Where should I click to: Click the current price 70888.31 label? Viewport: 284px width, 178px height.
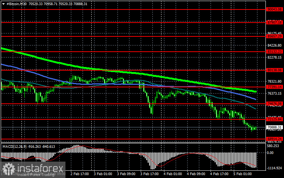[275, 127]
